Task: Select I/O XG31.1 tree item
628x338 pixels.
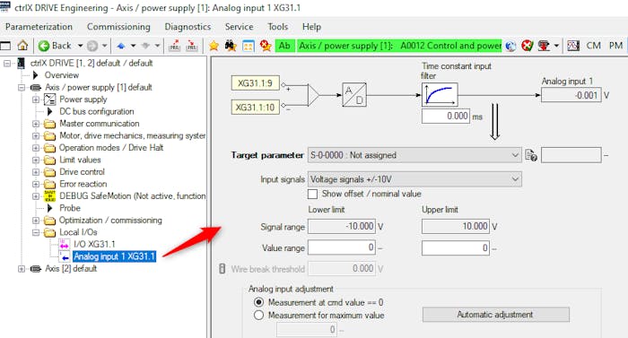Action: click(x=94, y=244)
